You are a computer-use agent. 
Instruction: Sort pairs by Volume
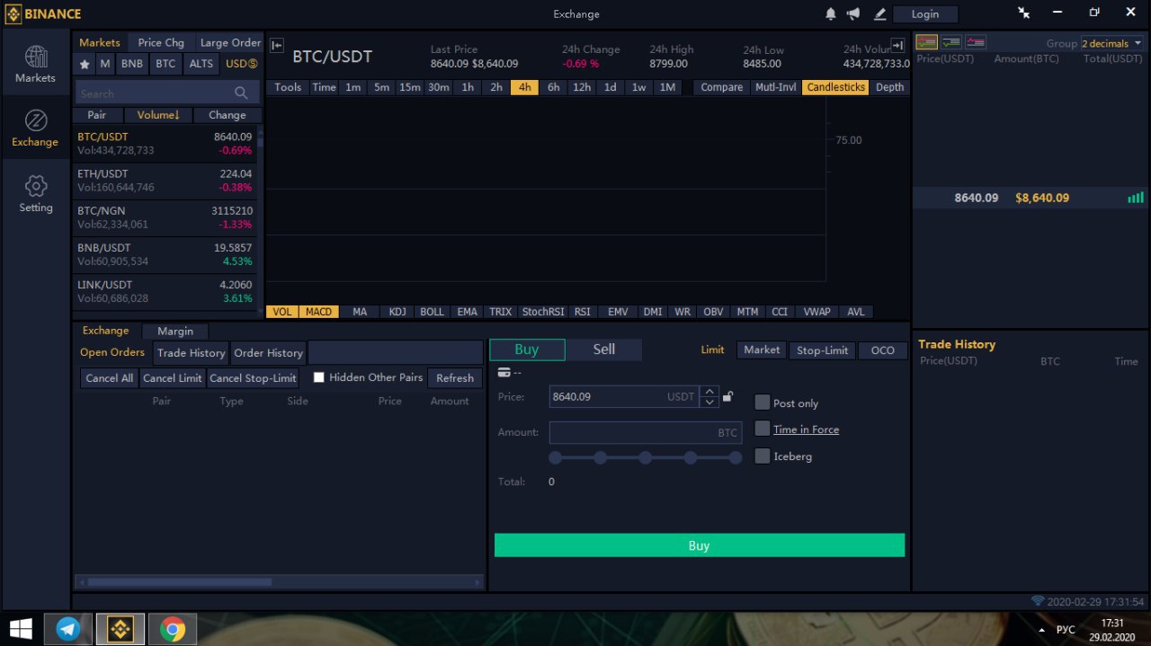tap(158, 115)
